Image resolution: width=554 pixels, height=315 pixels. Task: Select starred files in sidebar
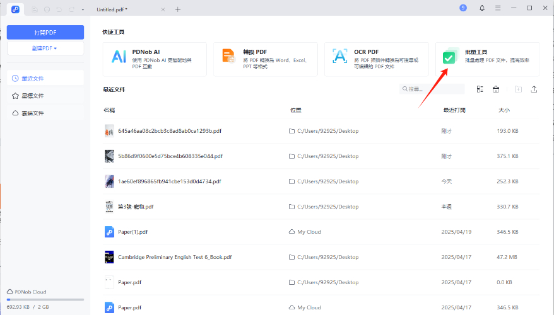coord(33,96)
